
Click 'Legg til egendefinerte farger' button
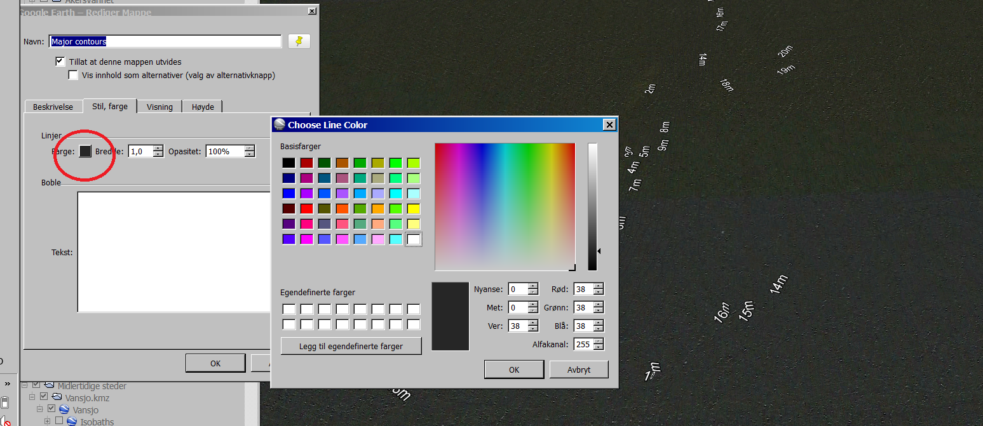point(351,346)
